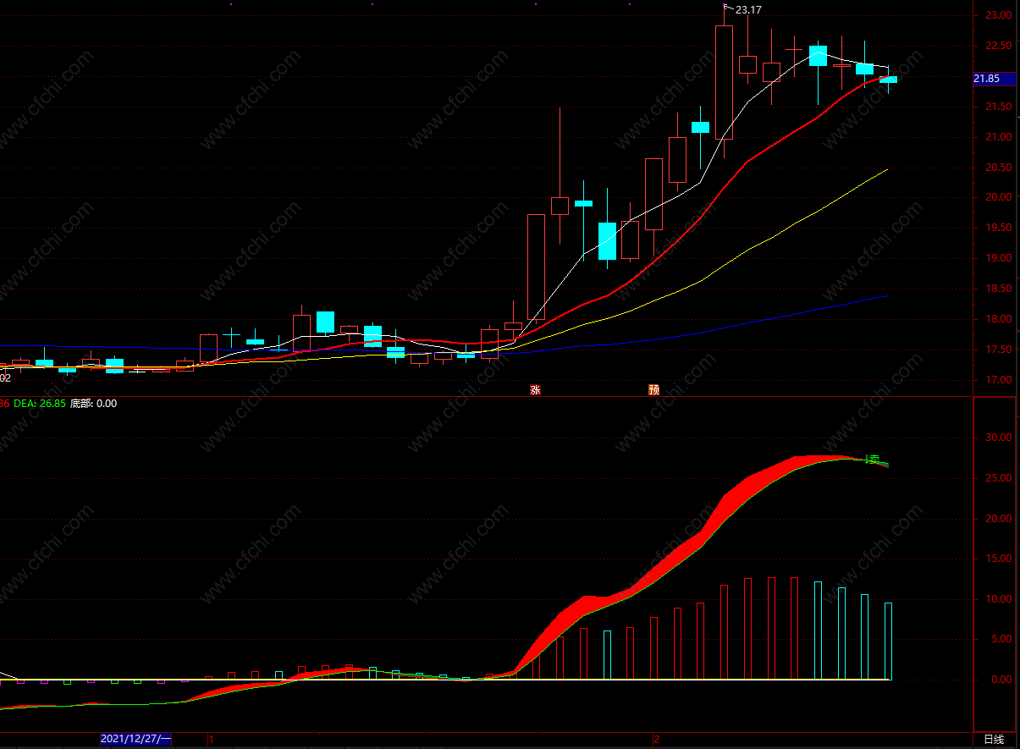Click the 21.00 price axis label
This screenshot has height=749, width=1020.
[x=999, y=137]
